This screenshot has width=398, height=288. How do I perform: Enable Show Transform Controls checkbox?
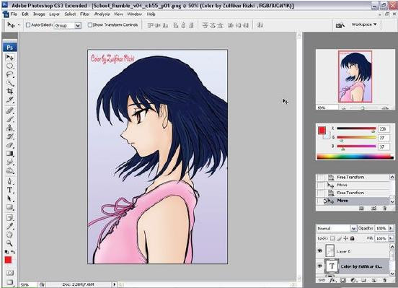[x=90, y=25]
